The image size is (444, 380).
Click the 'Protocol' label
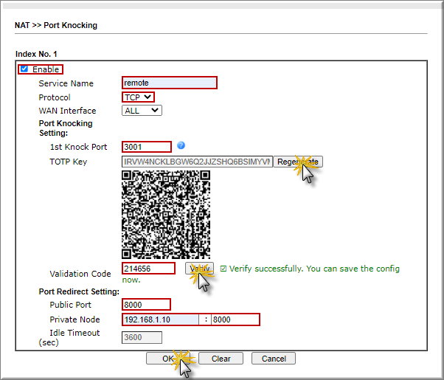(x=55, y=97)
